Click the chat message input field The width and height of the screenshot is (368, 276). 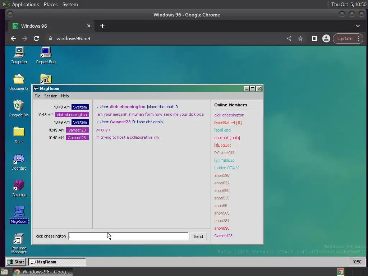pos(128,236)
